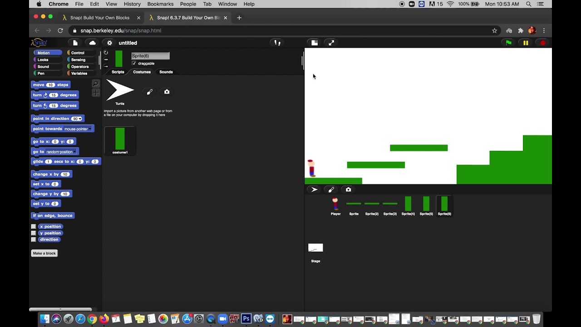The height and width of the screenshot is (327, 581).
Task: Open Photoshop from the Dock
Action: point(246,319)
